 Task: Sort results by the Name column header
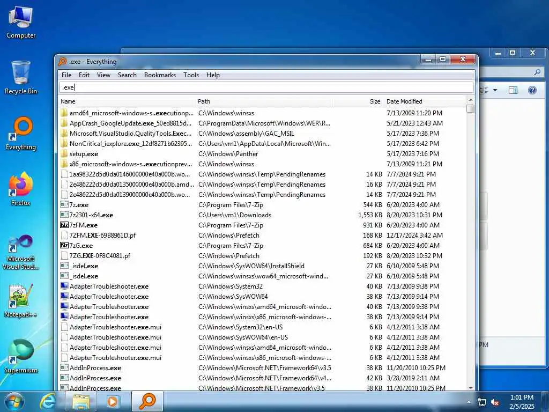click(127, 101)
